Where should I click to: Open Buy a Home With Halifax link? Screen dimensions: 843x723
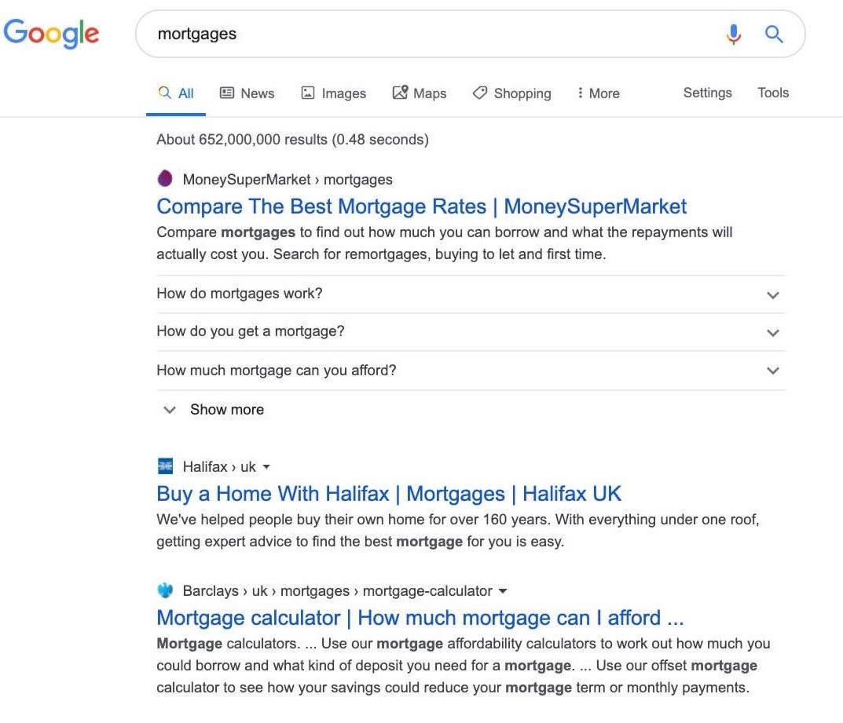point(389,494)
